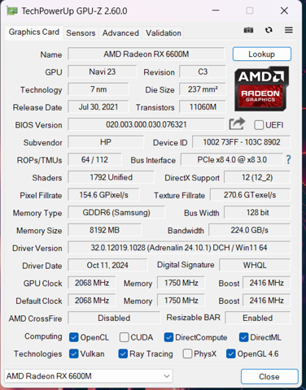Click the Driver Version field
The height and width of the screenshot is (390, 306).
point(179,248)
